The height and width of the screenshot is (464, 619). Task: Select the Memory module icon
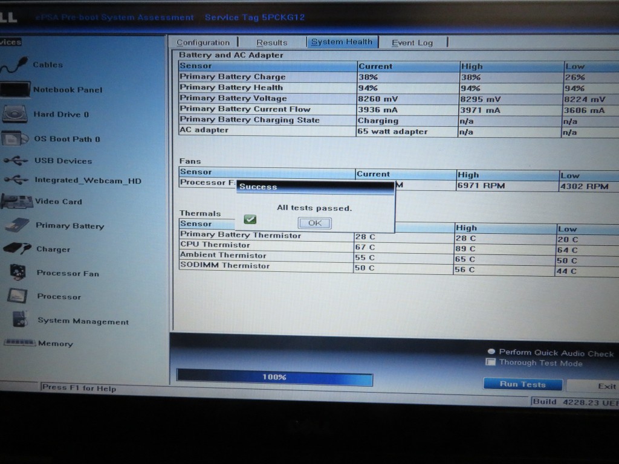coord(20,343)
